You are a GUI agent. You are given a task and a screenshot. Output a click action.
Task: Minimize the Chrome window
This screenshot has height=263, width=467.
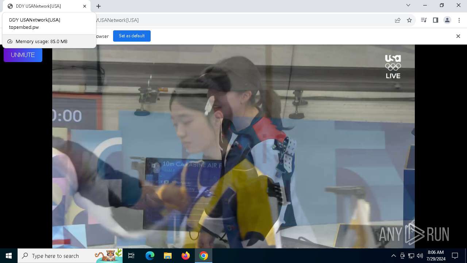(425, 5)
